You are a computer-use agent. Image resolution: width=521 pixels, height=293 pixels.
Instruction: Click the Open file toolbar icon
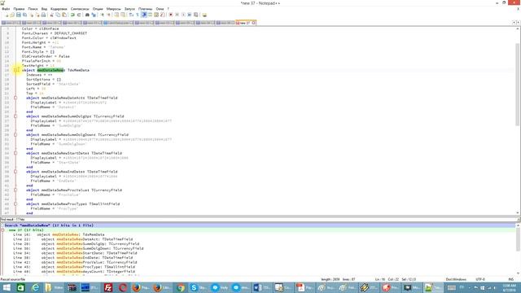[12, 15]
